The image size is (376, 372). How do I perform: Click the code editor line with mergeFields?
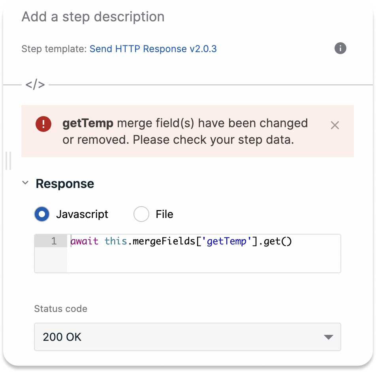181,241
